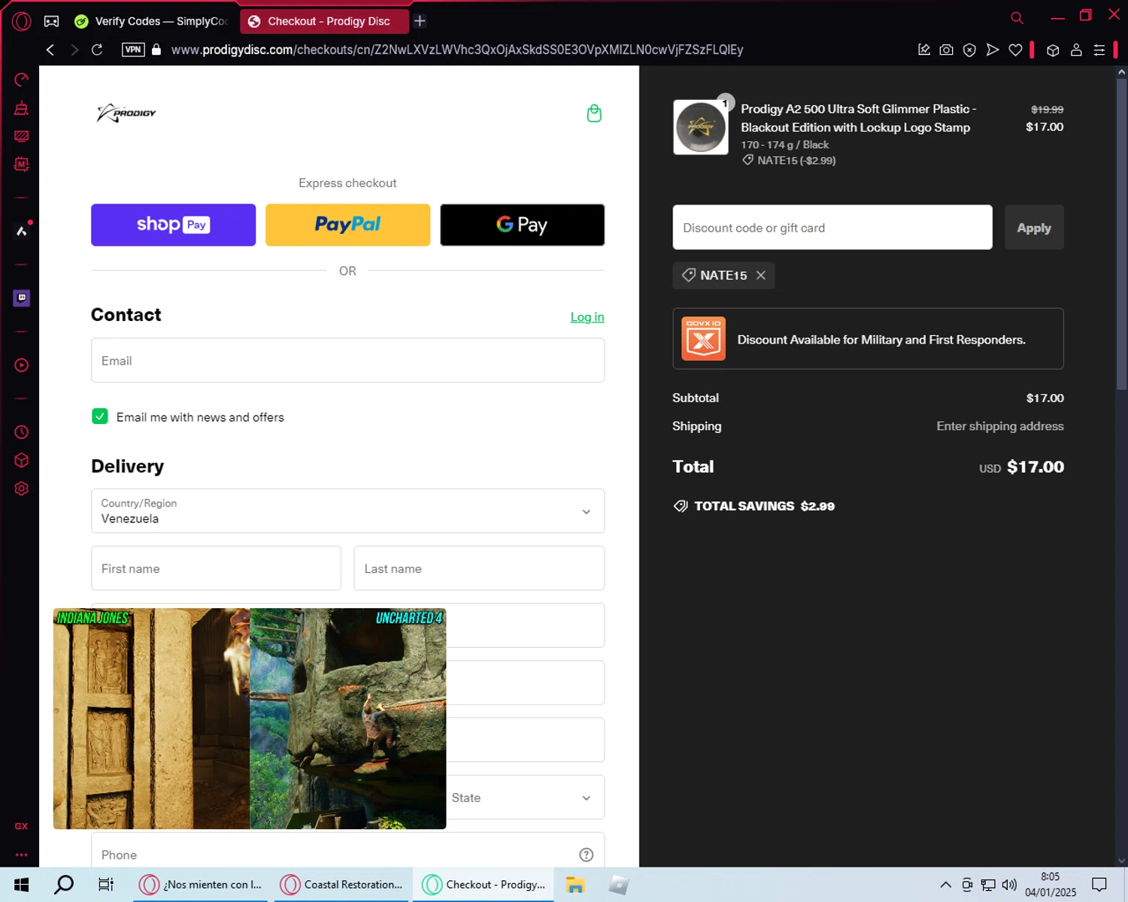Open the GovX ID military discount banner
This screenshot has height=902, width=1128.
click(x=868, y=339)
